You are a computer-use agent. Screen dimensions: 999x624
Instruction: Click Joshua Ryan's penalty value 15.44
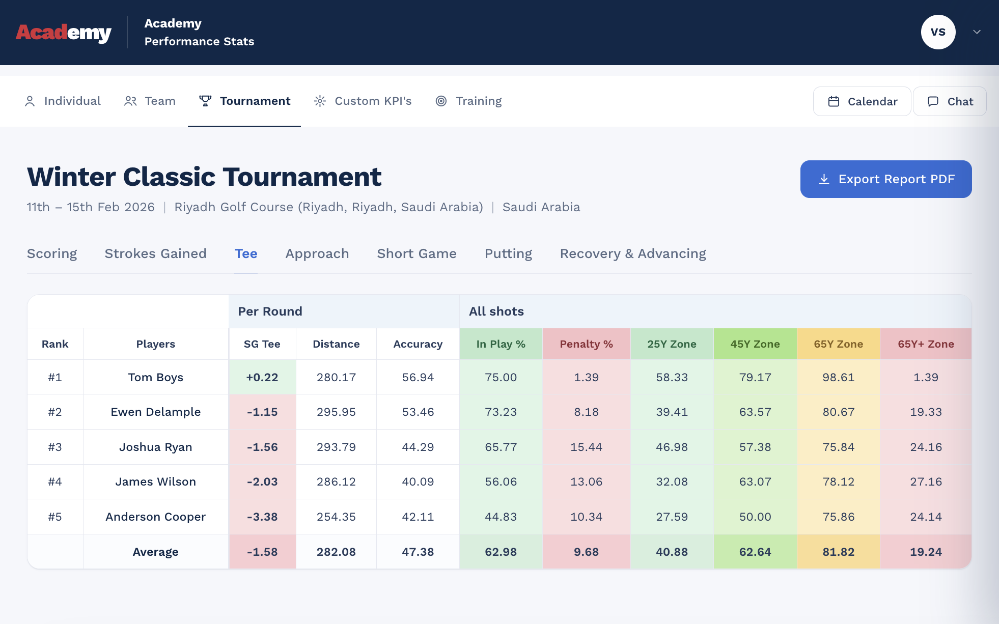click(x=587, y=447)
